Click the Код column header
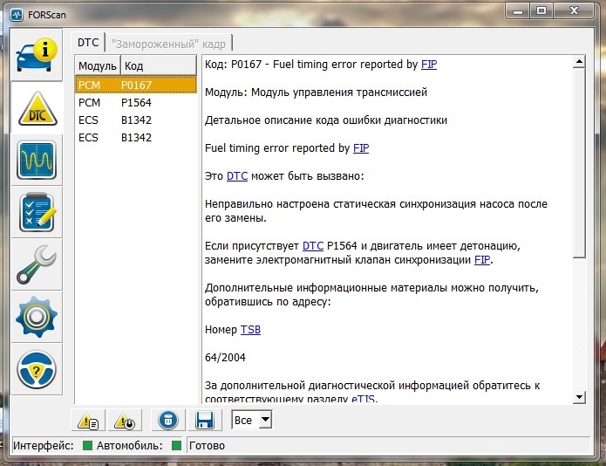 [x=159, y=65]
